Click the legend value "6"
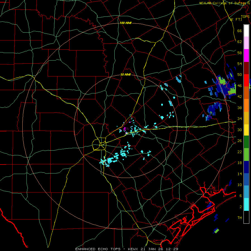 coord(241,196)
